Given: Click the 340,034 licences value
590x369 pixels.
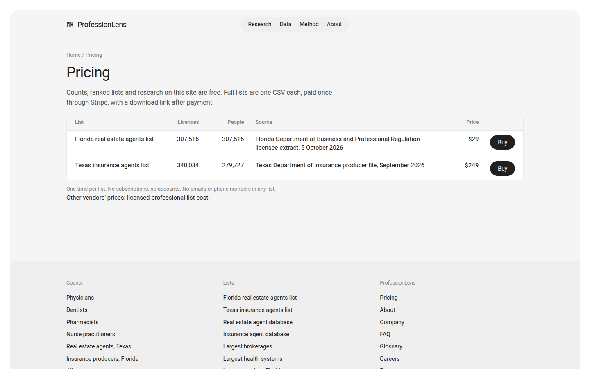Looking at the screenshot, I should click(x=188, y=165).
